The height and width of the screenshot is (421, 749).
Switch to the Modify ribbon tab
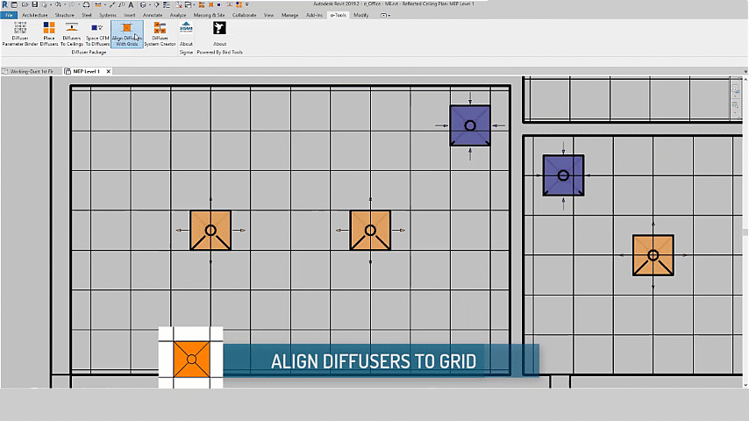pyautogui.click(x=360, y=15)
